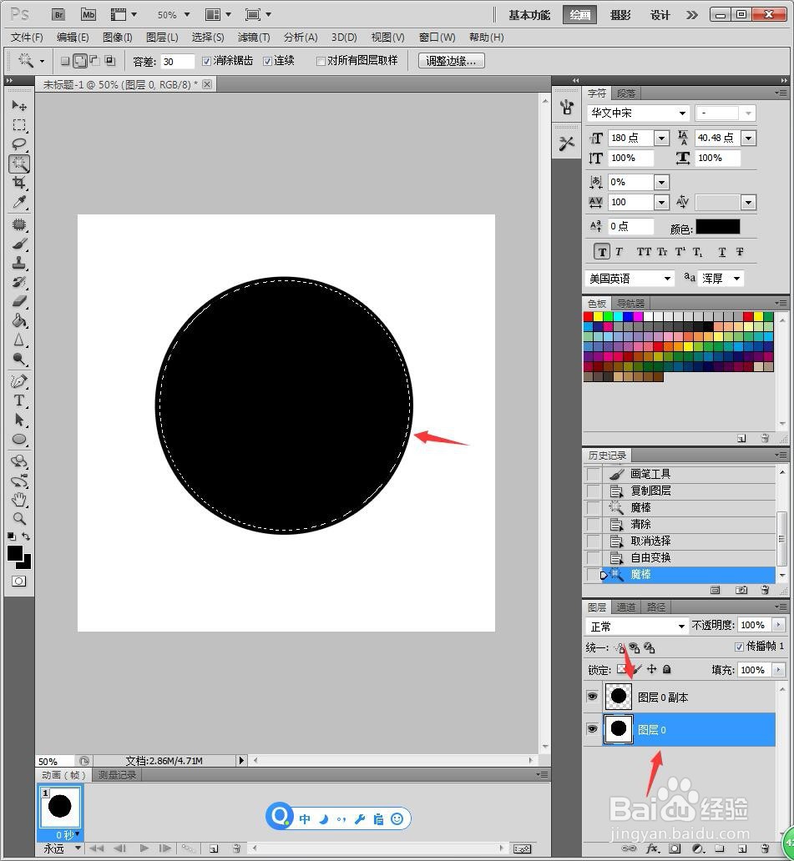
Task: Select the Magic Wand tool in toolbox
Action: coord(18,163)
